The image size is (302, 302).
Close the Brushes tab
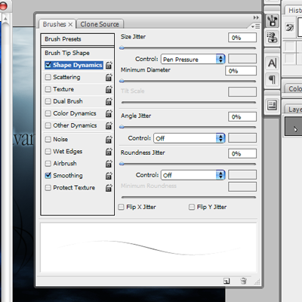click(x=70, y=24)
